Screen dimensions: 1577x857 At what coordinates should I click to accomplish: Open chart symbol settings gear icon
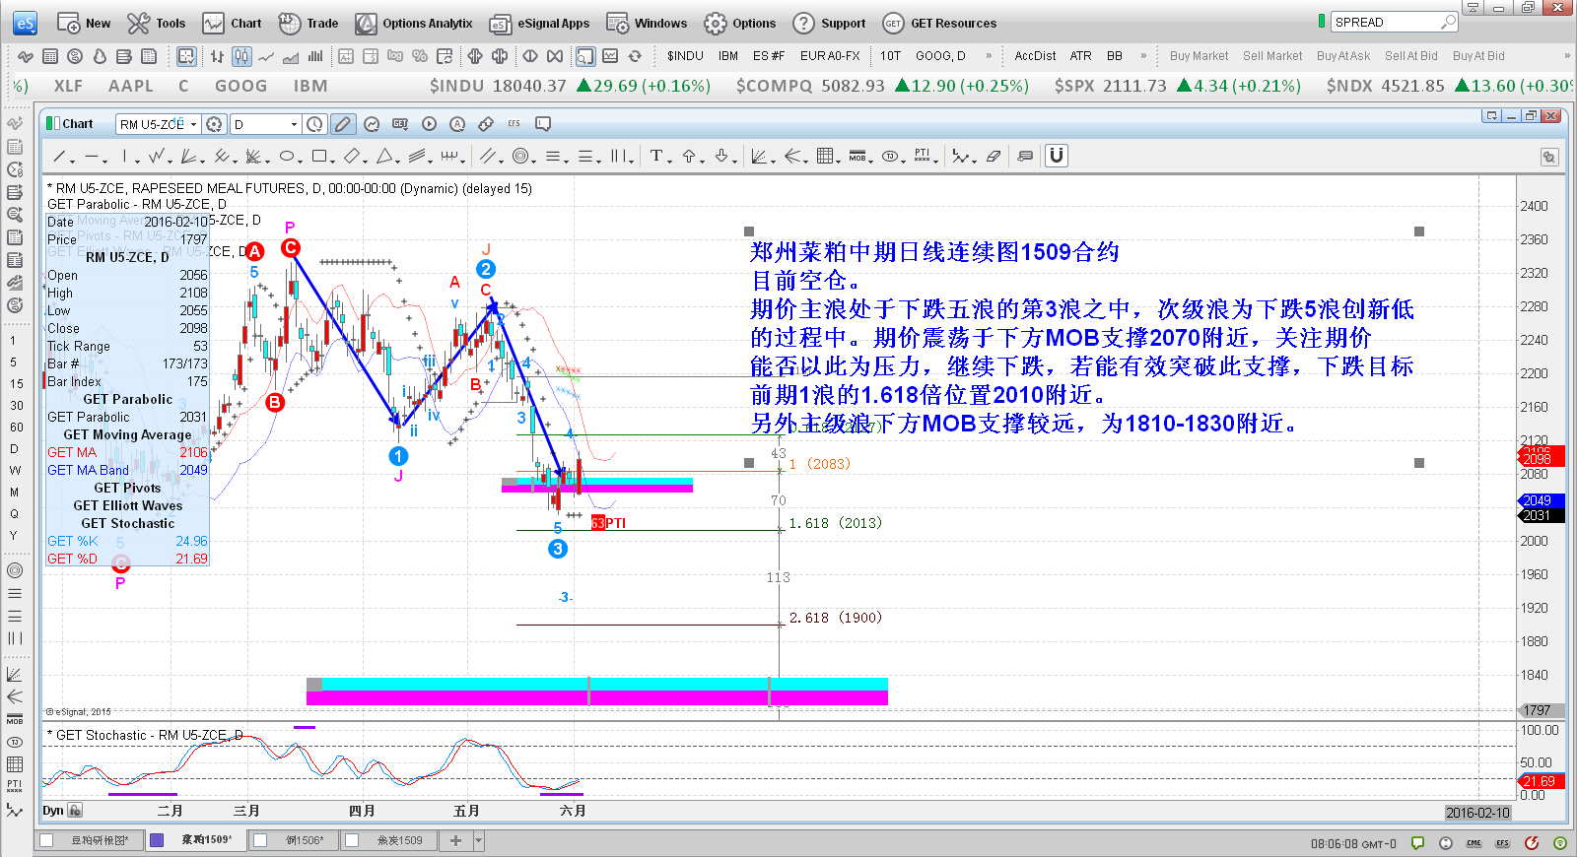pyautogui.click(x=214, y=124)
